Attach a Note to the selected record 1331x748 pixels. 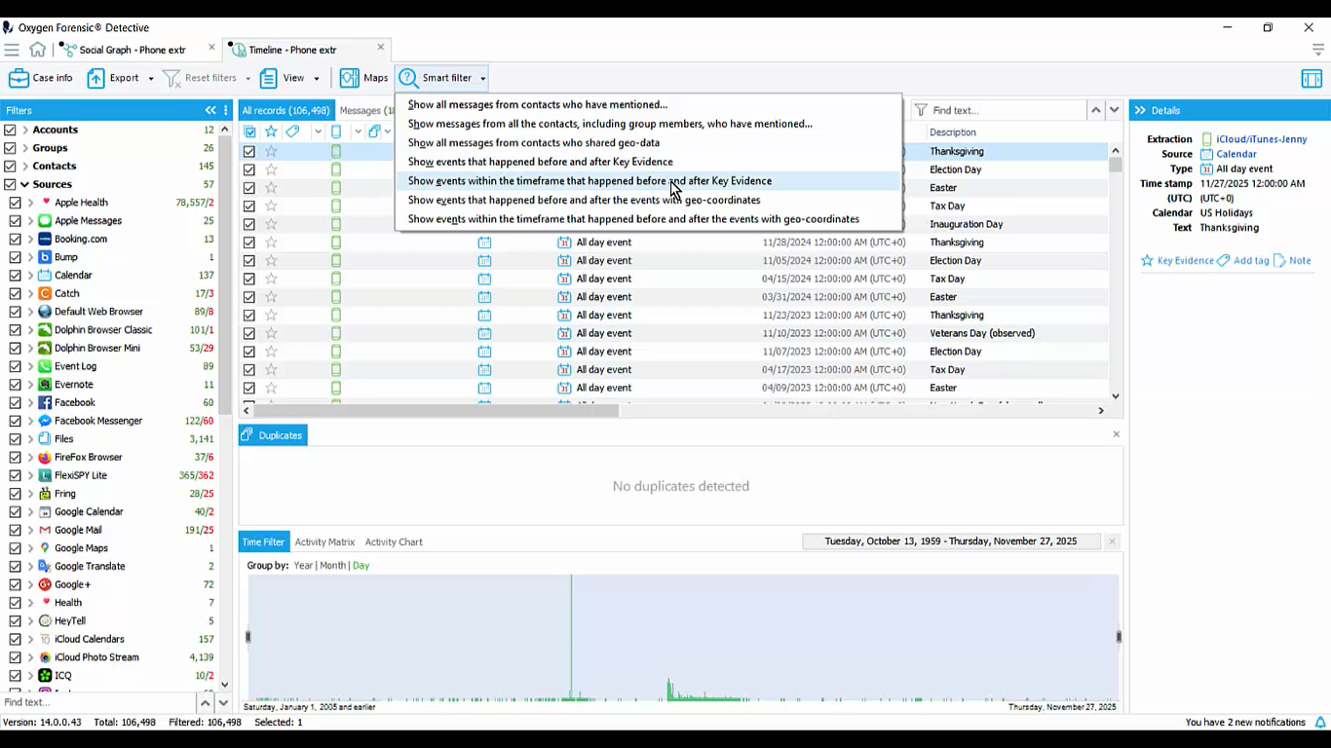click(1299, 260)
